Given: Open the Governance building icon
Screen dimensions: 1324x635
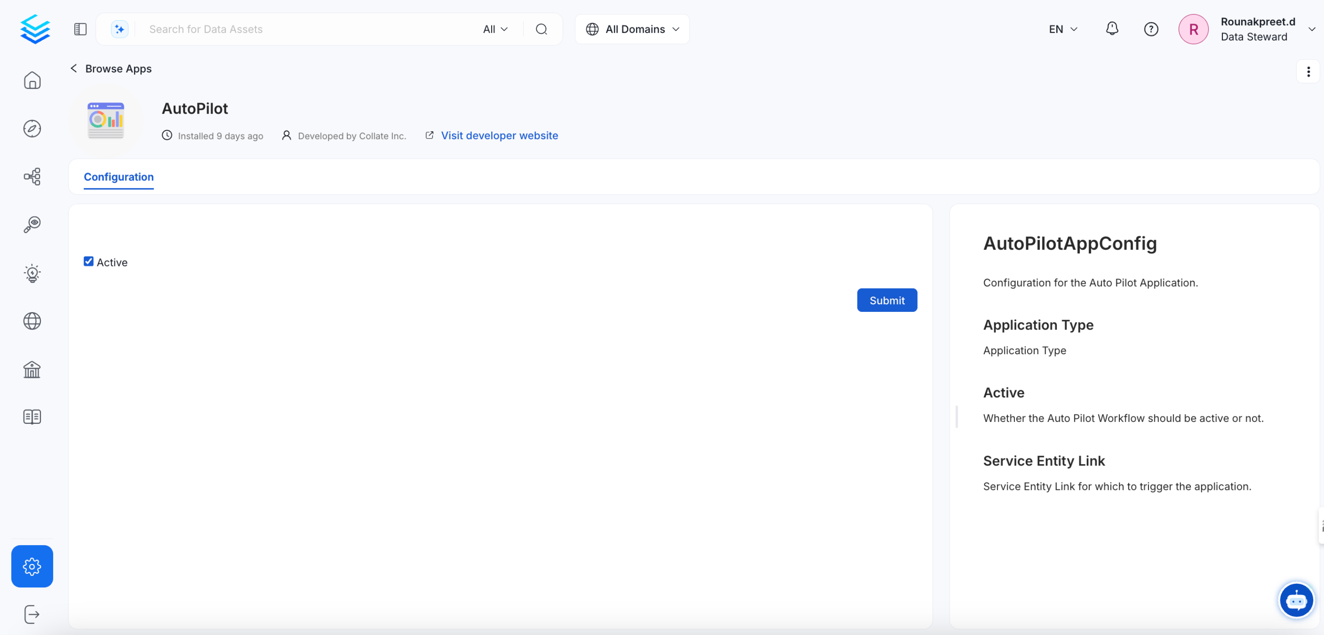Looking at the screenshot, I should (32, 369).
